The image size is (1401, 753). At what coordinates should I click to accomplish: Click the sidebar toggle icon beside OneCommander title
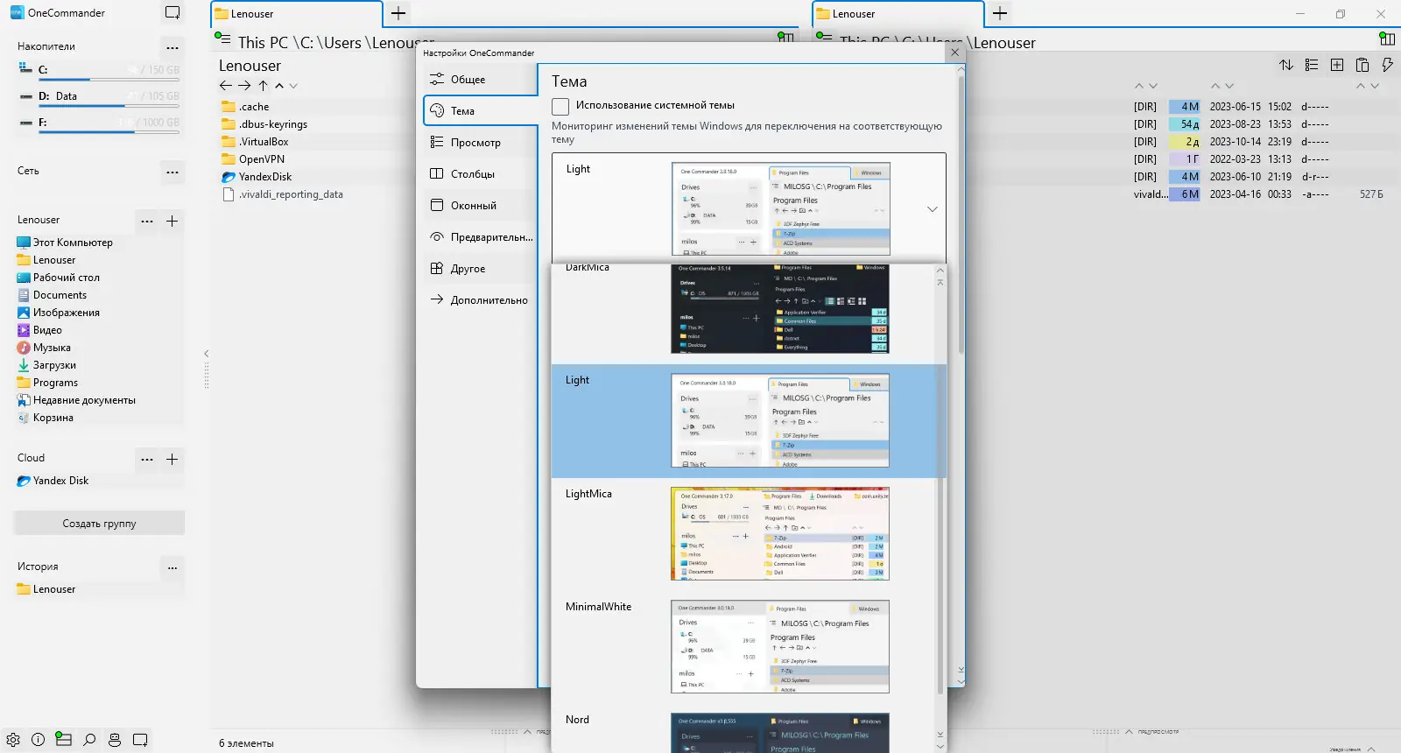(172, 13)
